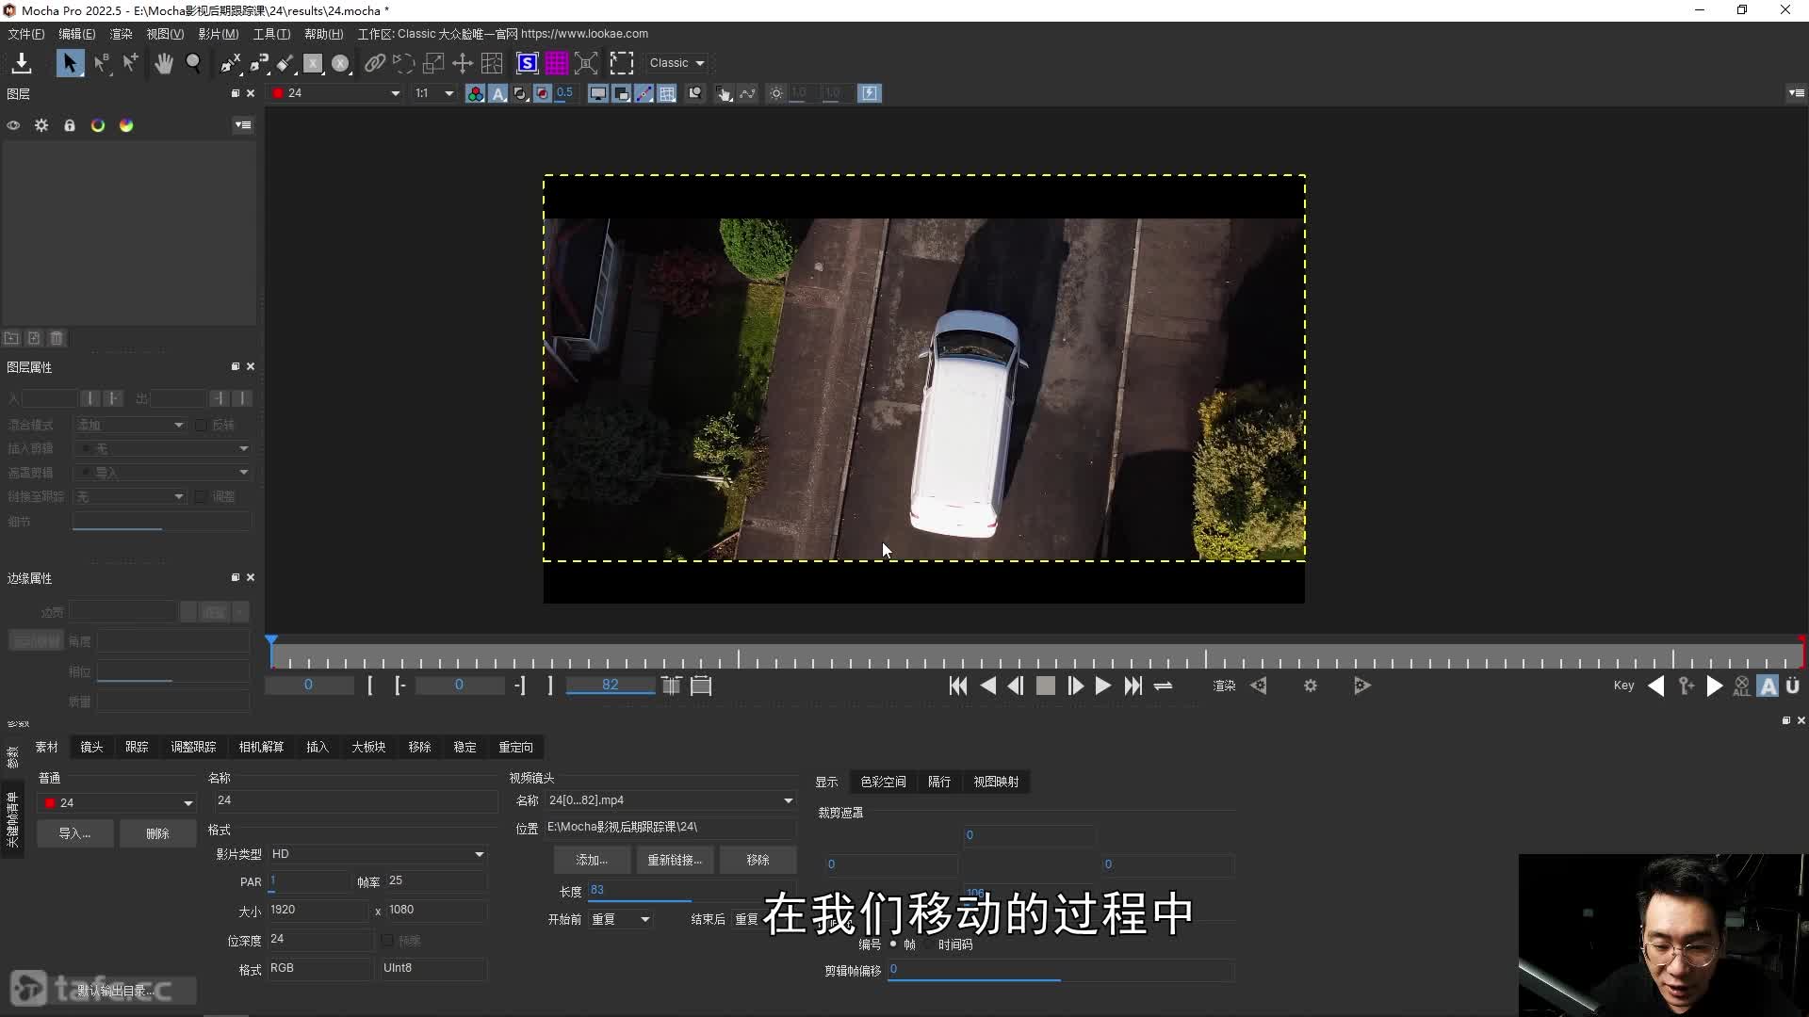Stop playback with the square button

(x=1046, y=686)
